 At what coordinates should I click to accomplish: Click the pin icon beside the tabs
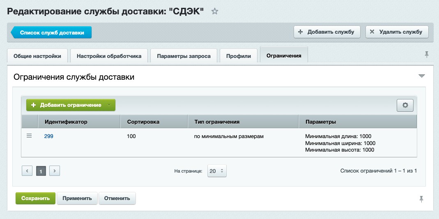(427, 55)
